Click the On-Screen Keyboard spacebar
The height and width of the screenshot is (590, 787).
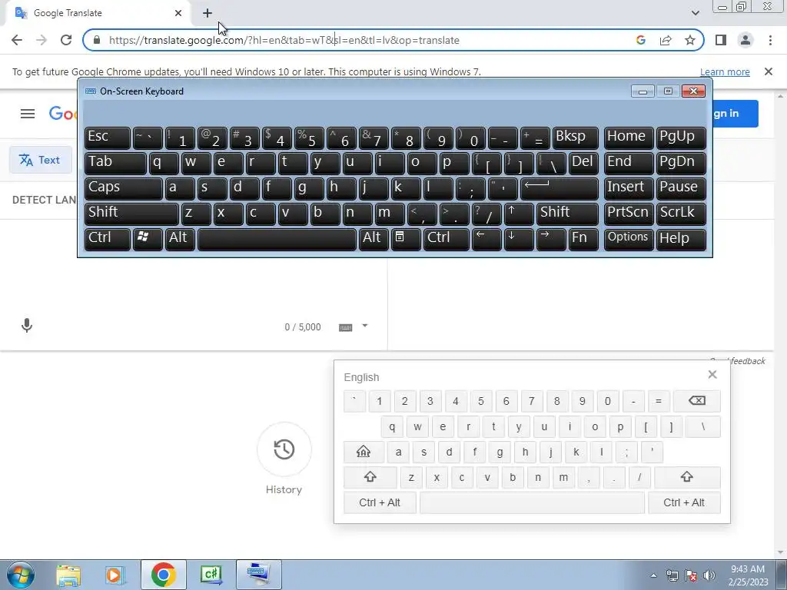point(277,239)
